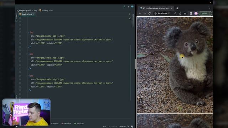Click the third width height 1277 line
The height and width of the screenshot is (128, 228).
[x=46, y=87]
